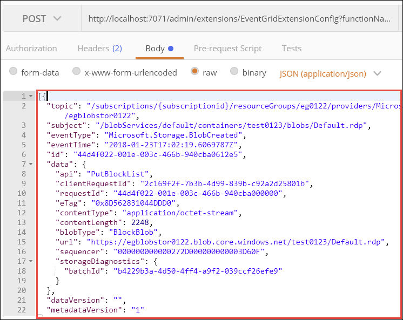Click the "application/octet-stream" contentType value
The width and height of the screenshot is (403, 320).
[180, 213]
